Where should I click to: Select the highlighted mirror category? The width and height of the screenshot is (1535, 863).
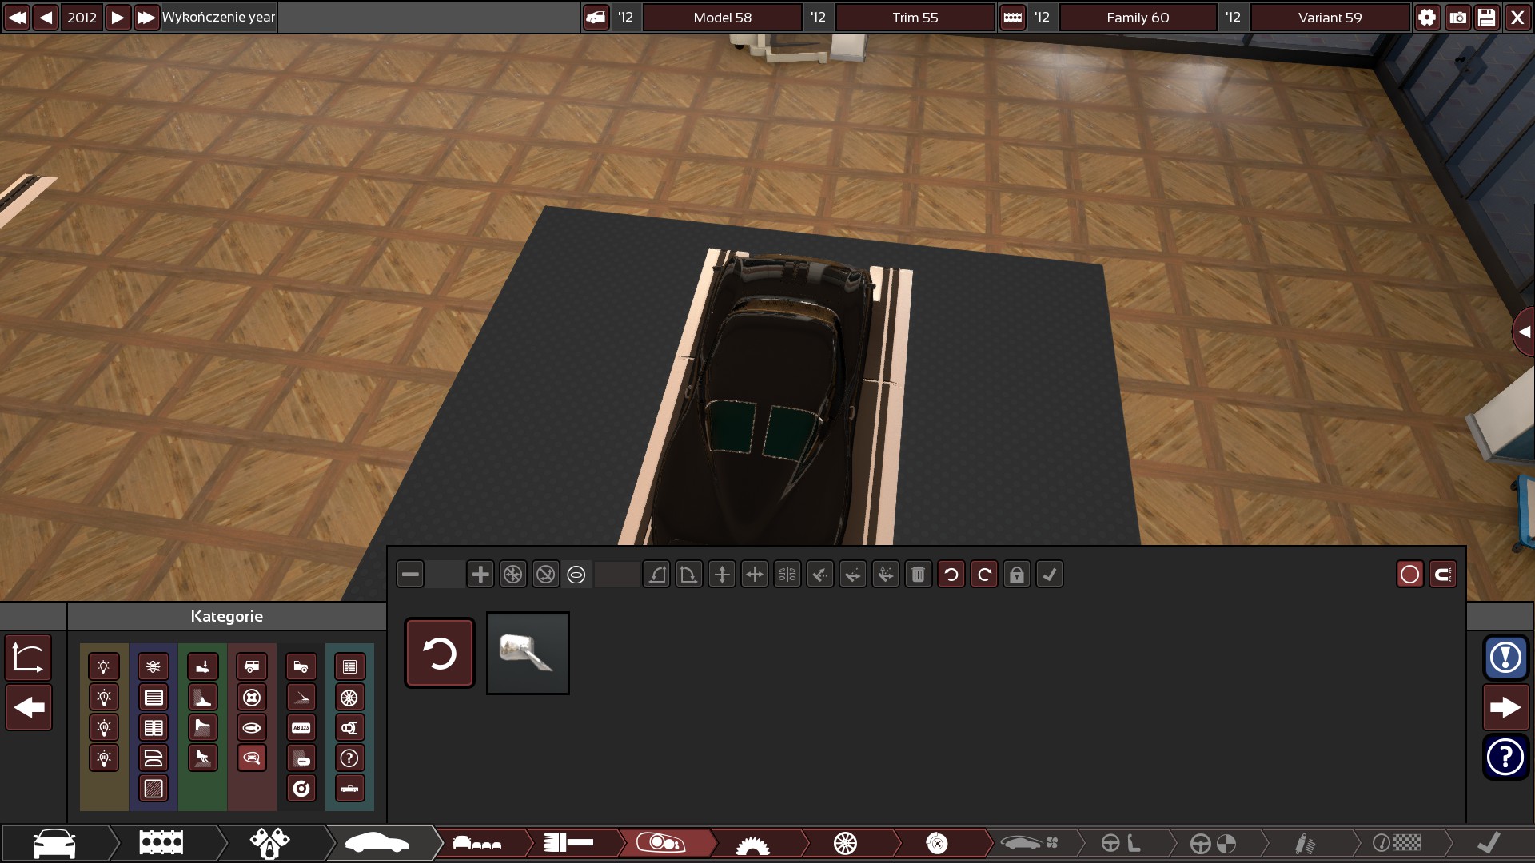[252, 758]
